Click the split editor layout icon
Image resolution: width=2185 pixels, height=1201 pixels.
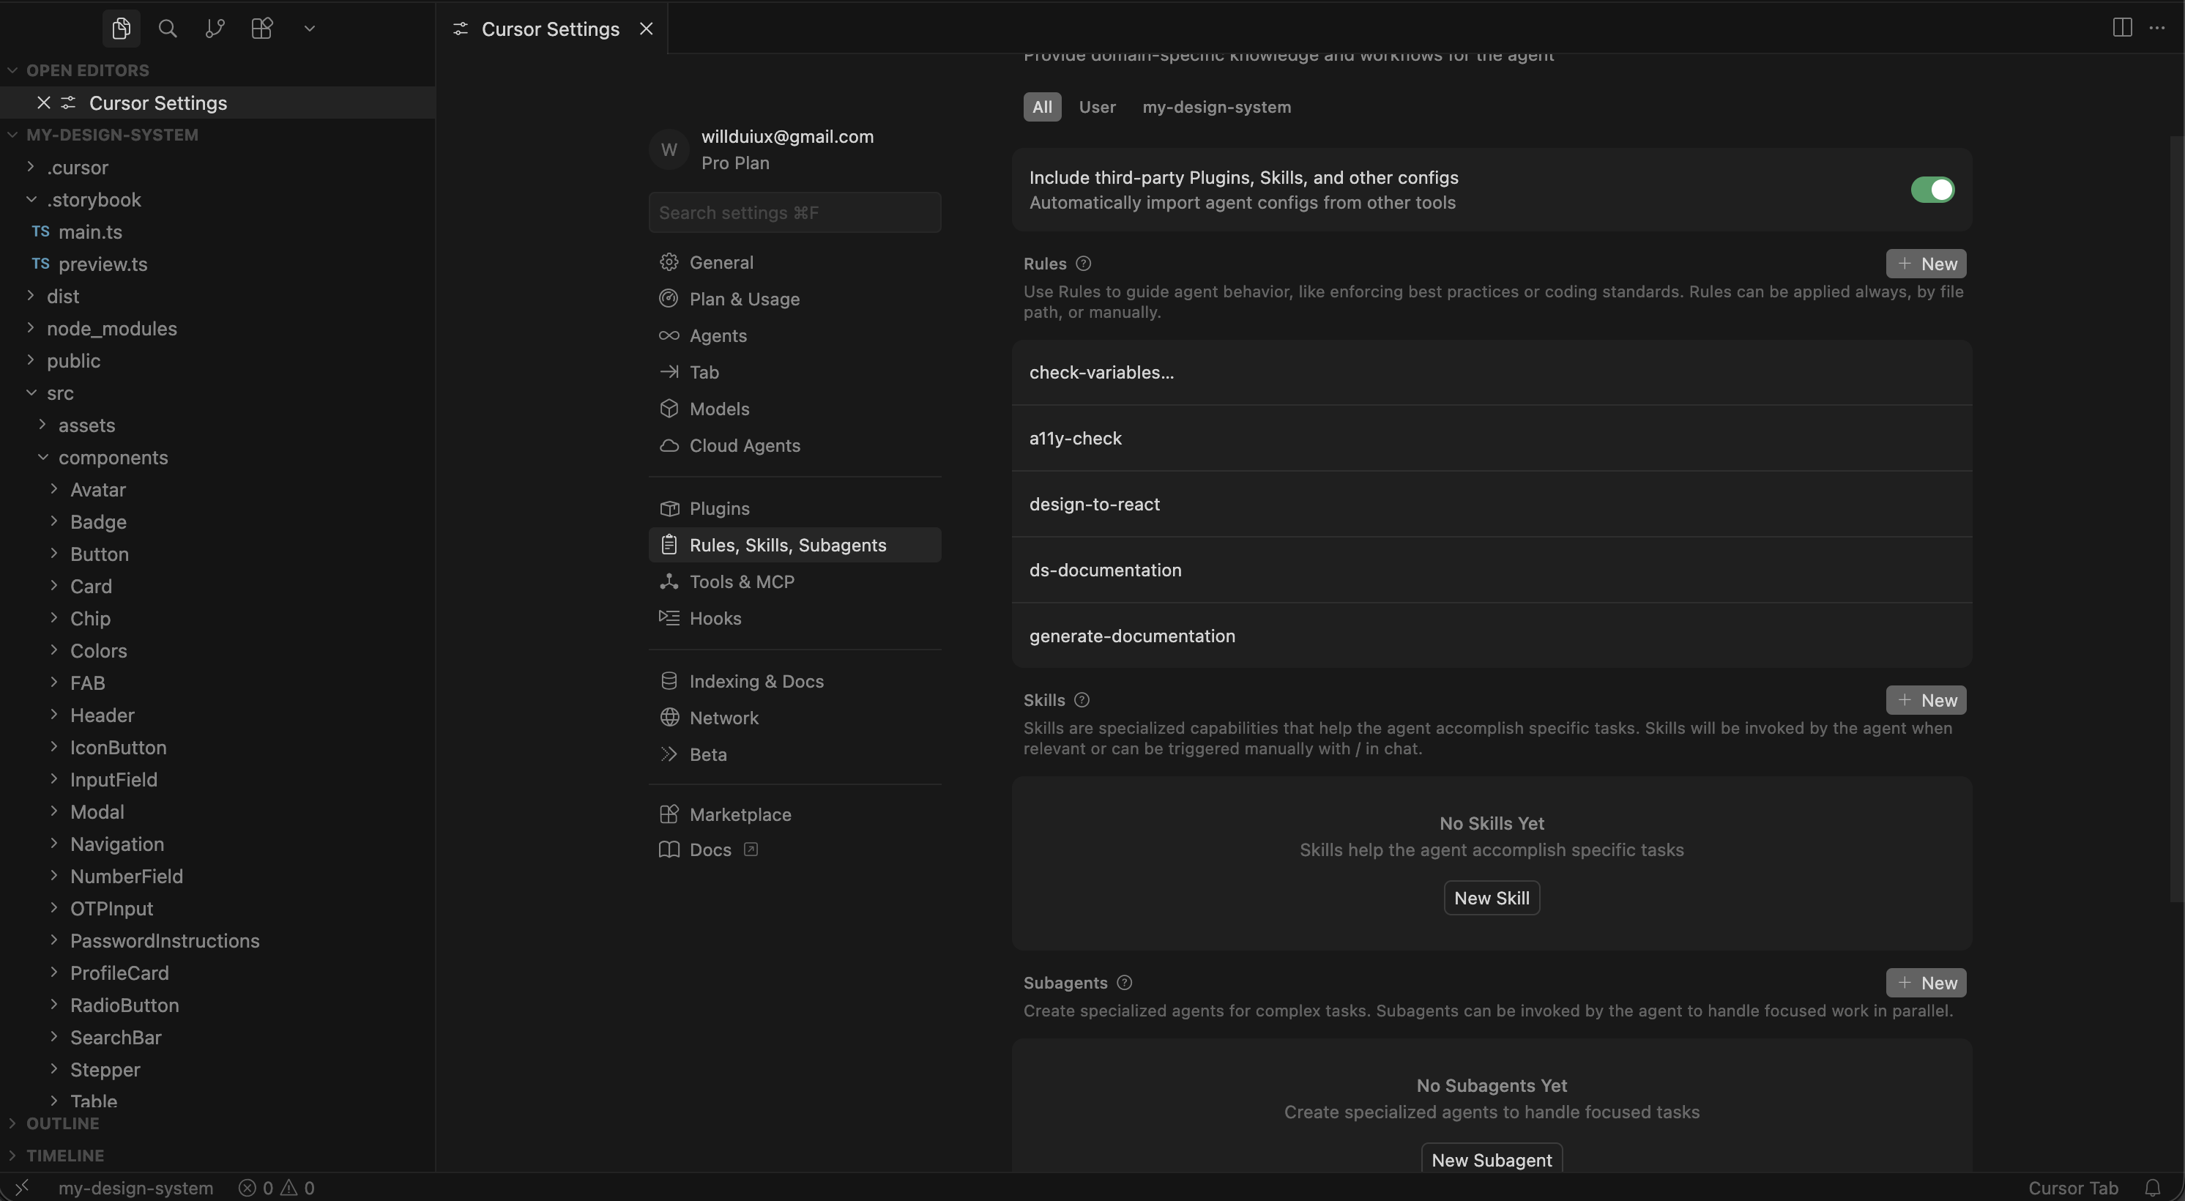pyautogui.click(x=2121, y=28)
